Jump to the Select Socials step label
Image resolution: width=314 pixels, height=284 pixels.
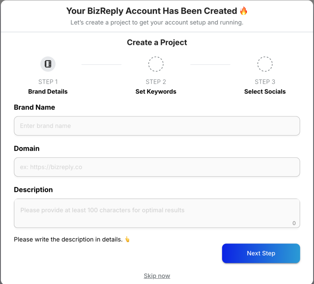[x=265, y=91]
